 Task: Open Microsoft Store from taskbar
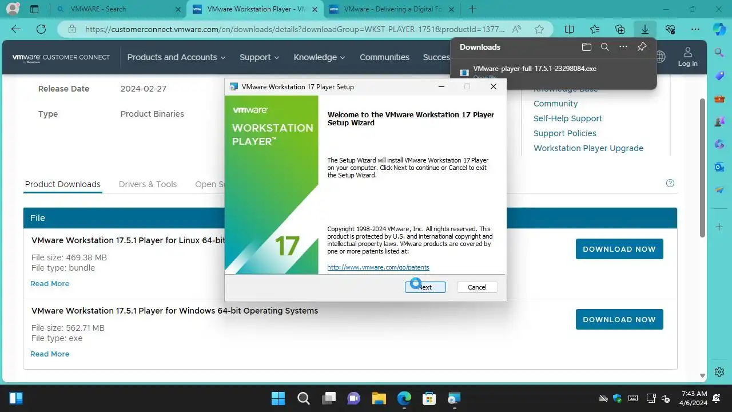pyautogui.click(x=429, y=398)
